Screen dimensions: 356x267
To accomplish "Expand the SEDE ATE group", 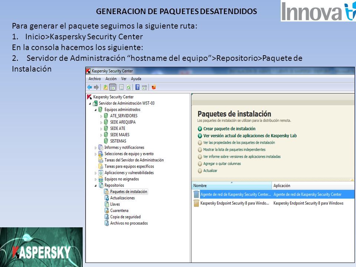I will coord(101,129).
